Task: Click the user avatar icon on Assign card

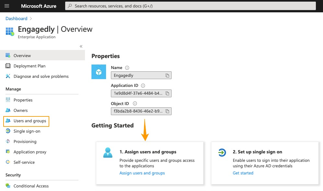Action: [108, 153]
